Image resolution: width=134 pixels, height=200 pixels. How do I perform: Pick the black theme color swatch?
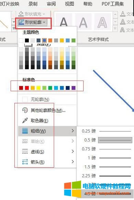(27, 40)
